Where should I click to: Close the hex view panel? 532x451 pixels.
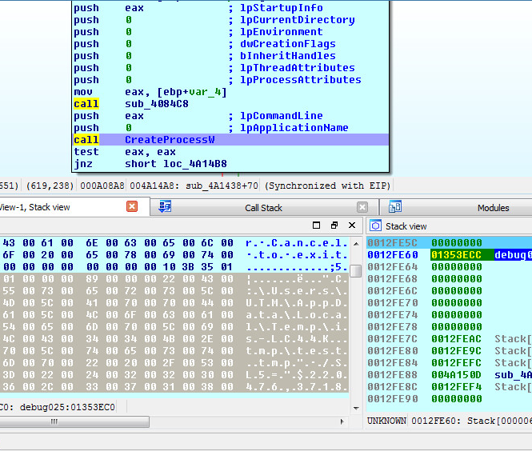(x=351, y=225)
